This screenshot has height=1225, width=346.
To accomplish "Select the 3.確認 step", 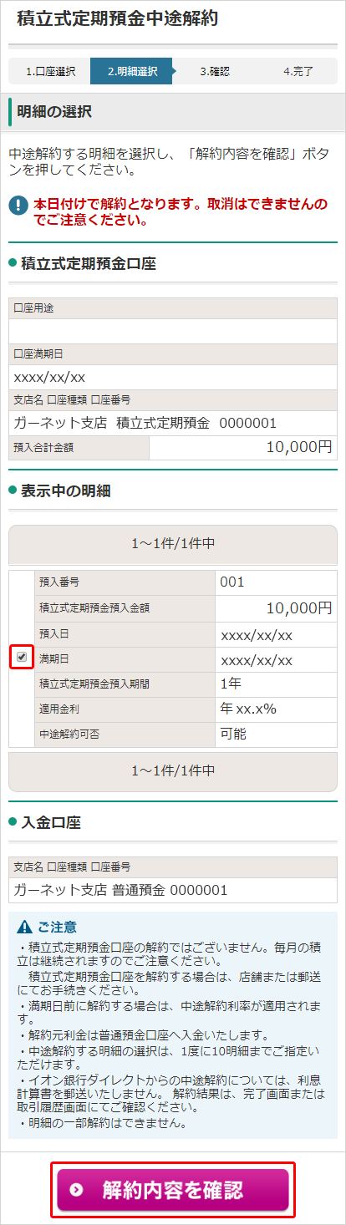I will click(214, 71).
